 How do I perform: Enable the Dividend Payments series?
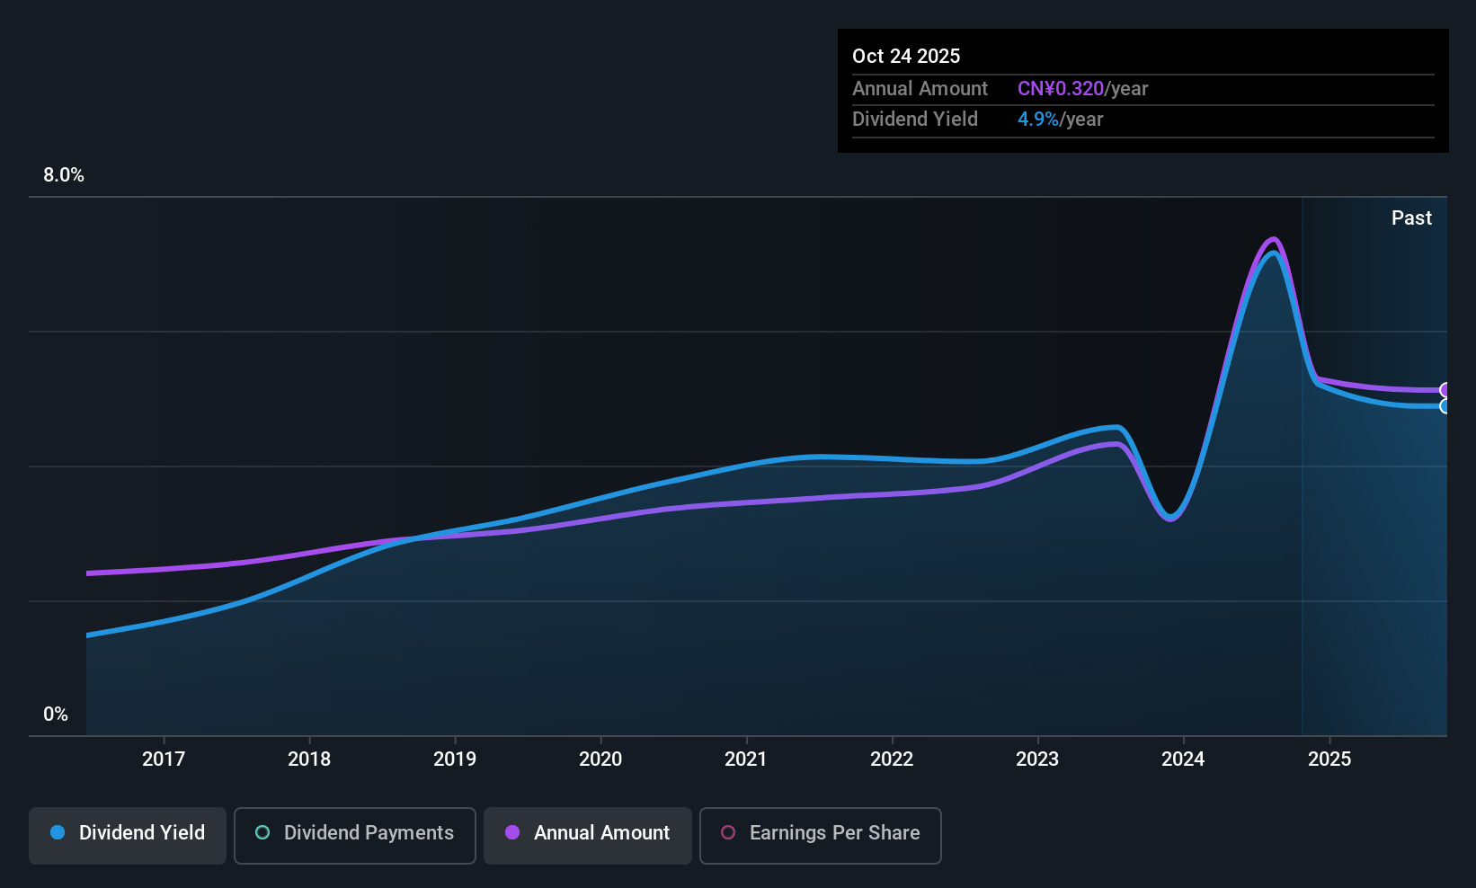(x=354, y=835)
